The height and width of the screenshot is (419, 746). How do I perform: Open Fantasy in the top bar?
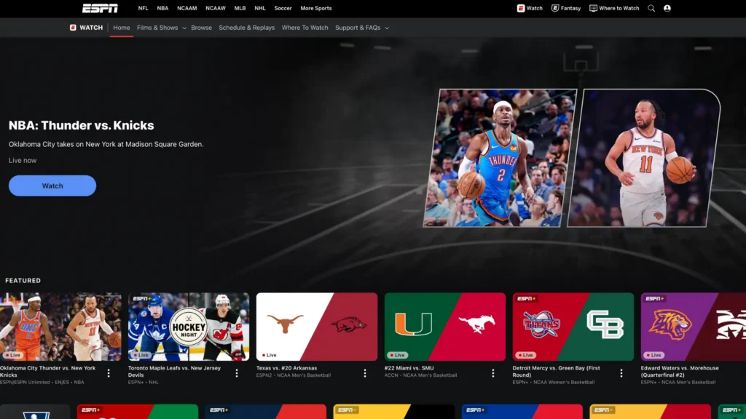tap(565, 8)
